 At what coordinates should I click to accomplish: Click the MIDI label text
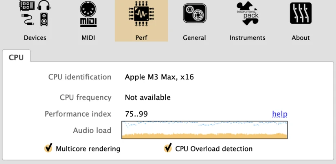tap(88, 38)
